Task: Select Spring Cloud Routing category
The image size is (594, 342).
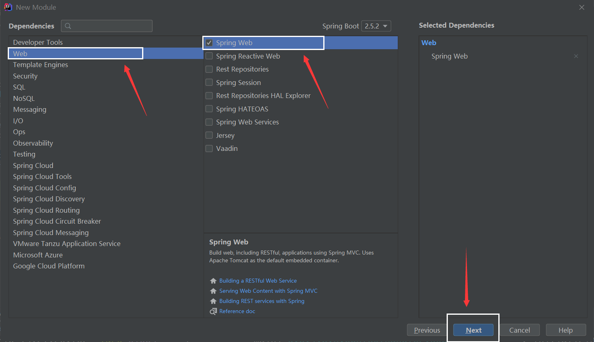Action: pos(106,210)
